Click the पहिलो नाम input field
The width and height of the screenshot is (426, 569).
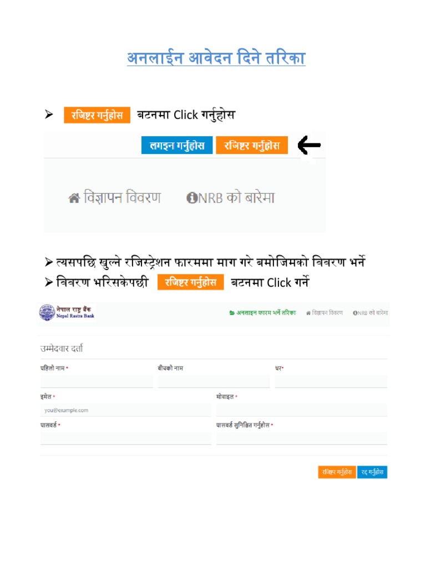click(x=97, y=381)
